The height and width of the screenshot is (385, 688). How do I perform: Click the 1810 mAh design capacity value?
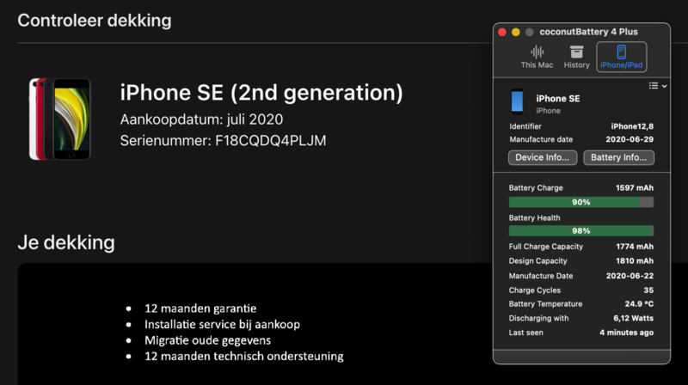(x=635, y=261)
